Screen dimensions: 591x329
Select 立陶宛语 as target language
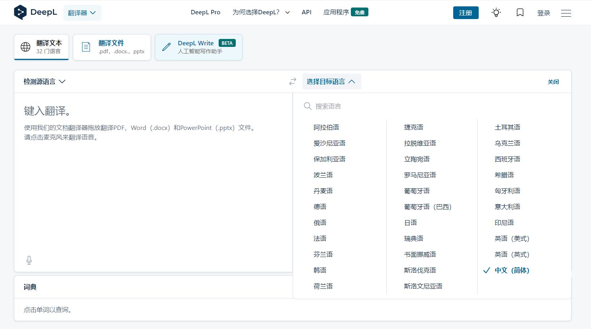coord(417,159)
